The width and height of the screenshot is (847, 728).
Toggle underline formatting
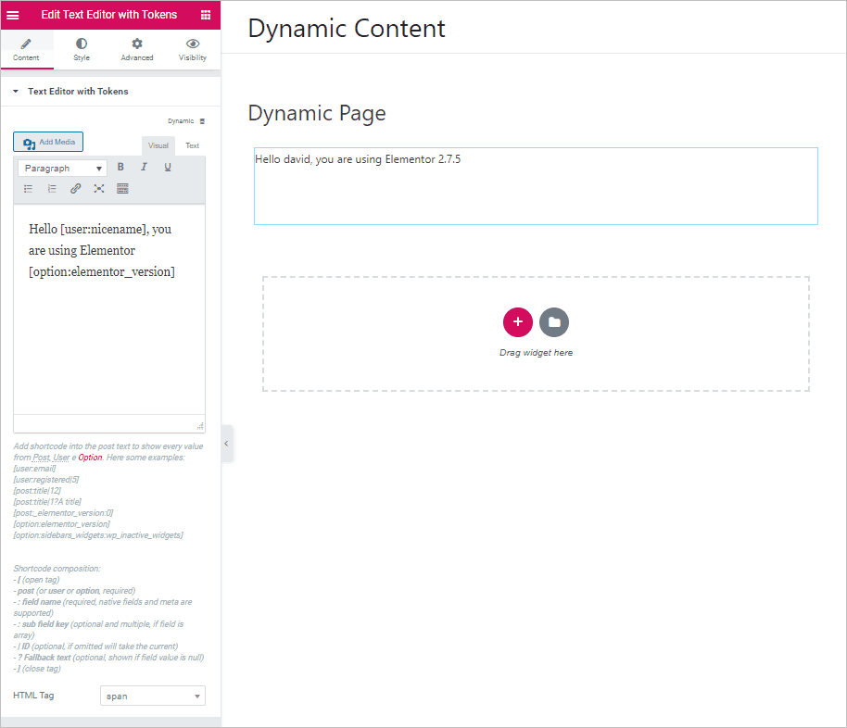(x=168, y=167)
